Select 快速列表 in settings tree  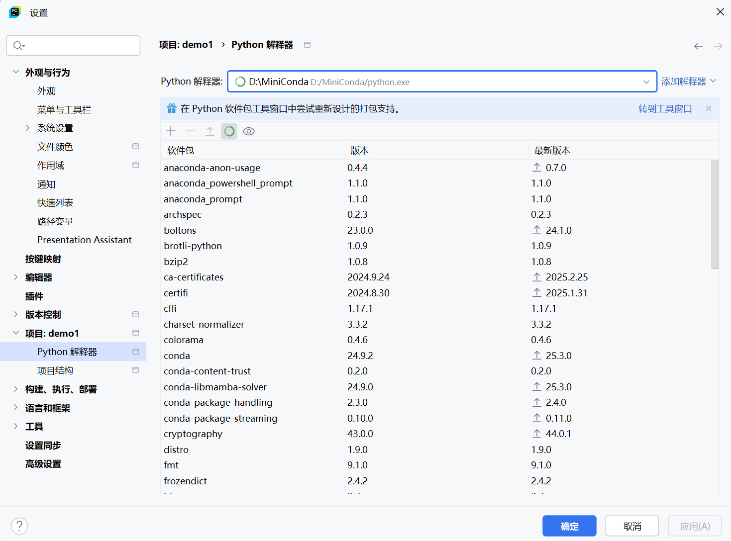point(55,202)
